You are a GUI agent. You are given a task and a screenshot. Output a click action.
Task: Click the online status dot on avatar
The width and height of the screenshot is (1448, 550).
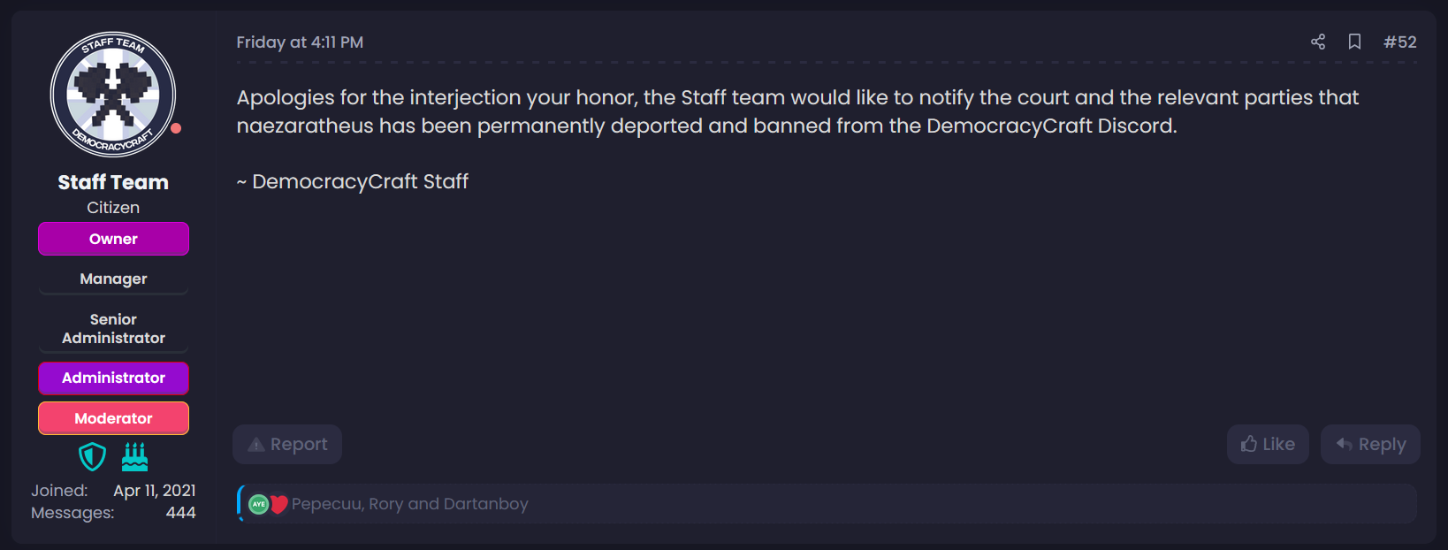tap(176, 128)
